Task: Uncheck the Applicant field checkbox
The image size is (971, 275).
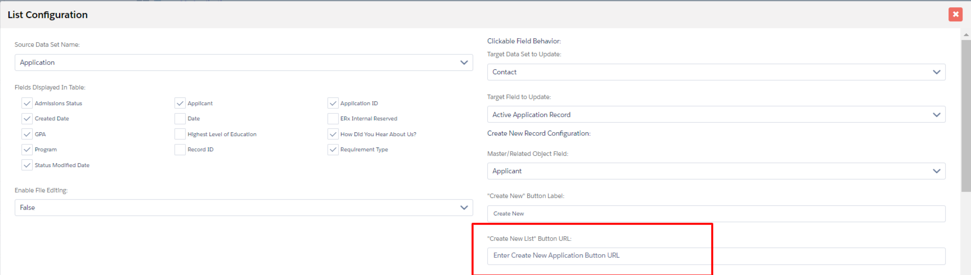Action: [x=180, y=103]
